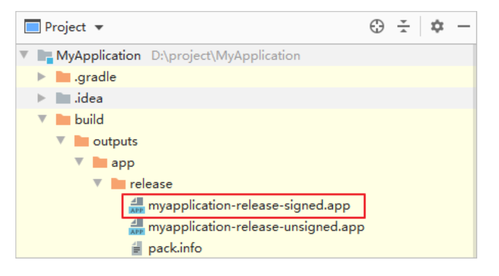
Task: Select myapplication-release-unsigned.app file
Action: pos(256,227)
